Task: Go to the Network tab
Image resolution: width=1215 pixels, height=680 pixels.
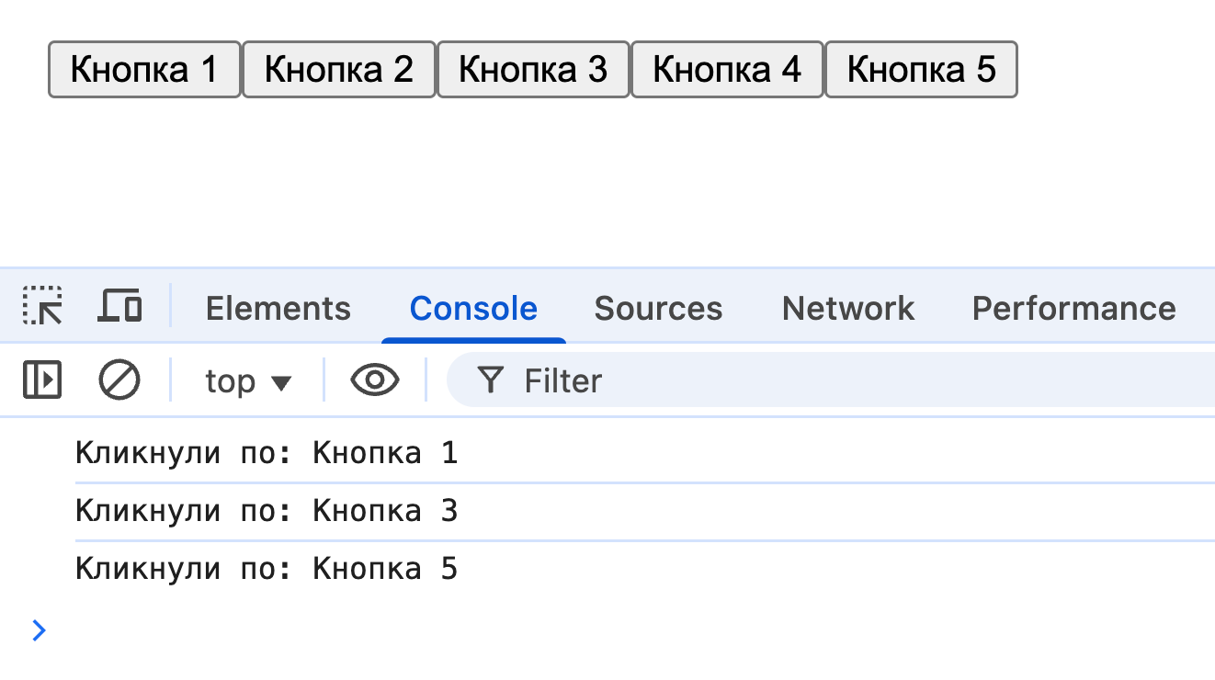Action: pos(847,309)
